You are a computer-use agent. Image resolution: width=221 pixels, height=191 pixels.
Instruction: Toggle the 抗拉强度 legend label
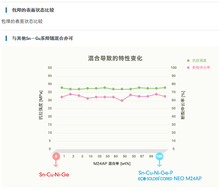[199, 60]
